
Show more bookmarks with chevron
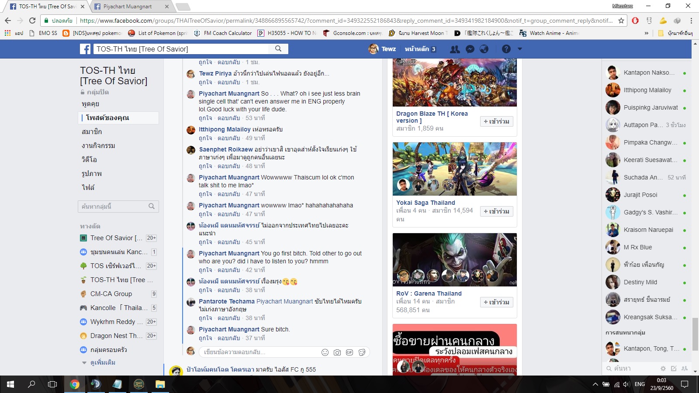click(647, 33)
